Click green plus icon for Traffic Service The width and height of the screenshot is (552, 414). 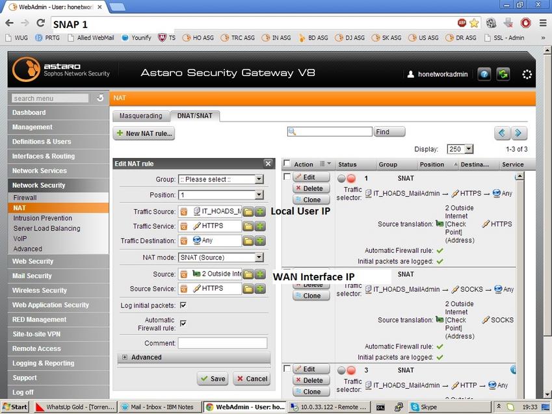click(260, 226)
